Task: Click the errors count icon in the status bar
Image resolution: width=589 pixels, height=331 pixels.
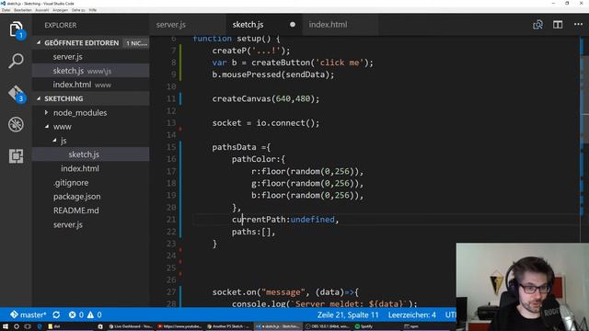Action: [72, 314]
